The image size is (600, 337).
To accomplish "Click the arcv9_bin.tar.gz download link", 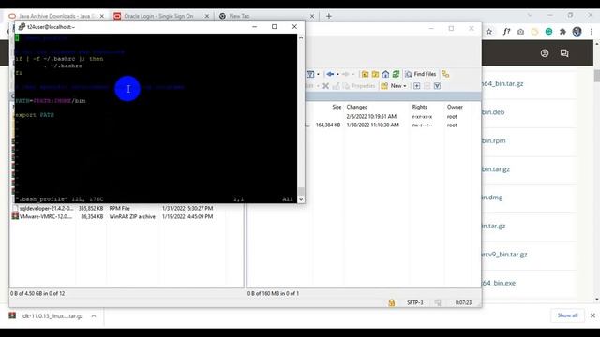I will pos(504,255).
